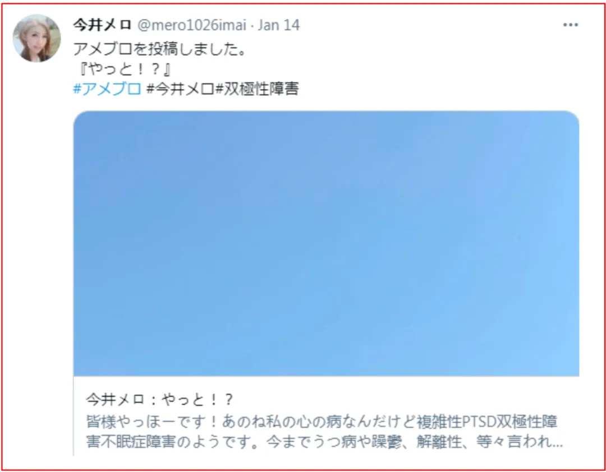Click the blue #アメブロ hashtag
Screen dimensions: 606x472
coord(107,89)
